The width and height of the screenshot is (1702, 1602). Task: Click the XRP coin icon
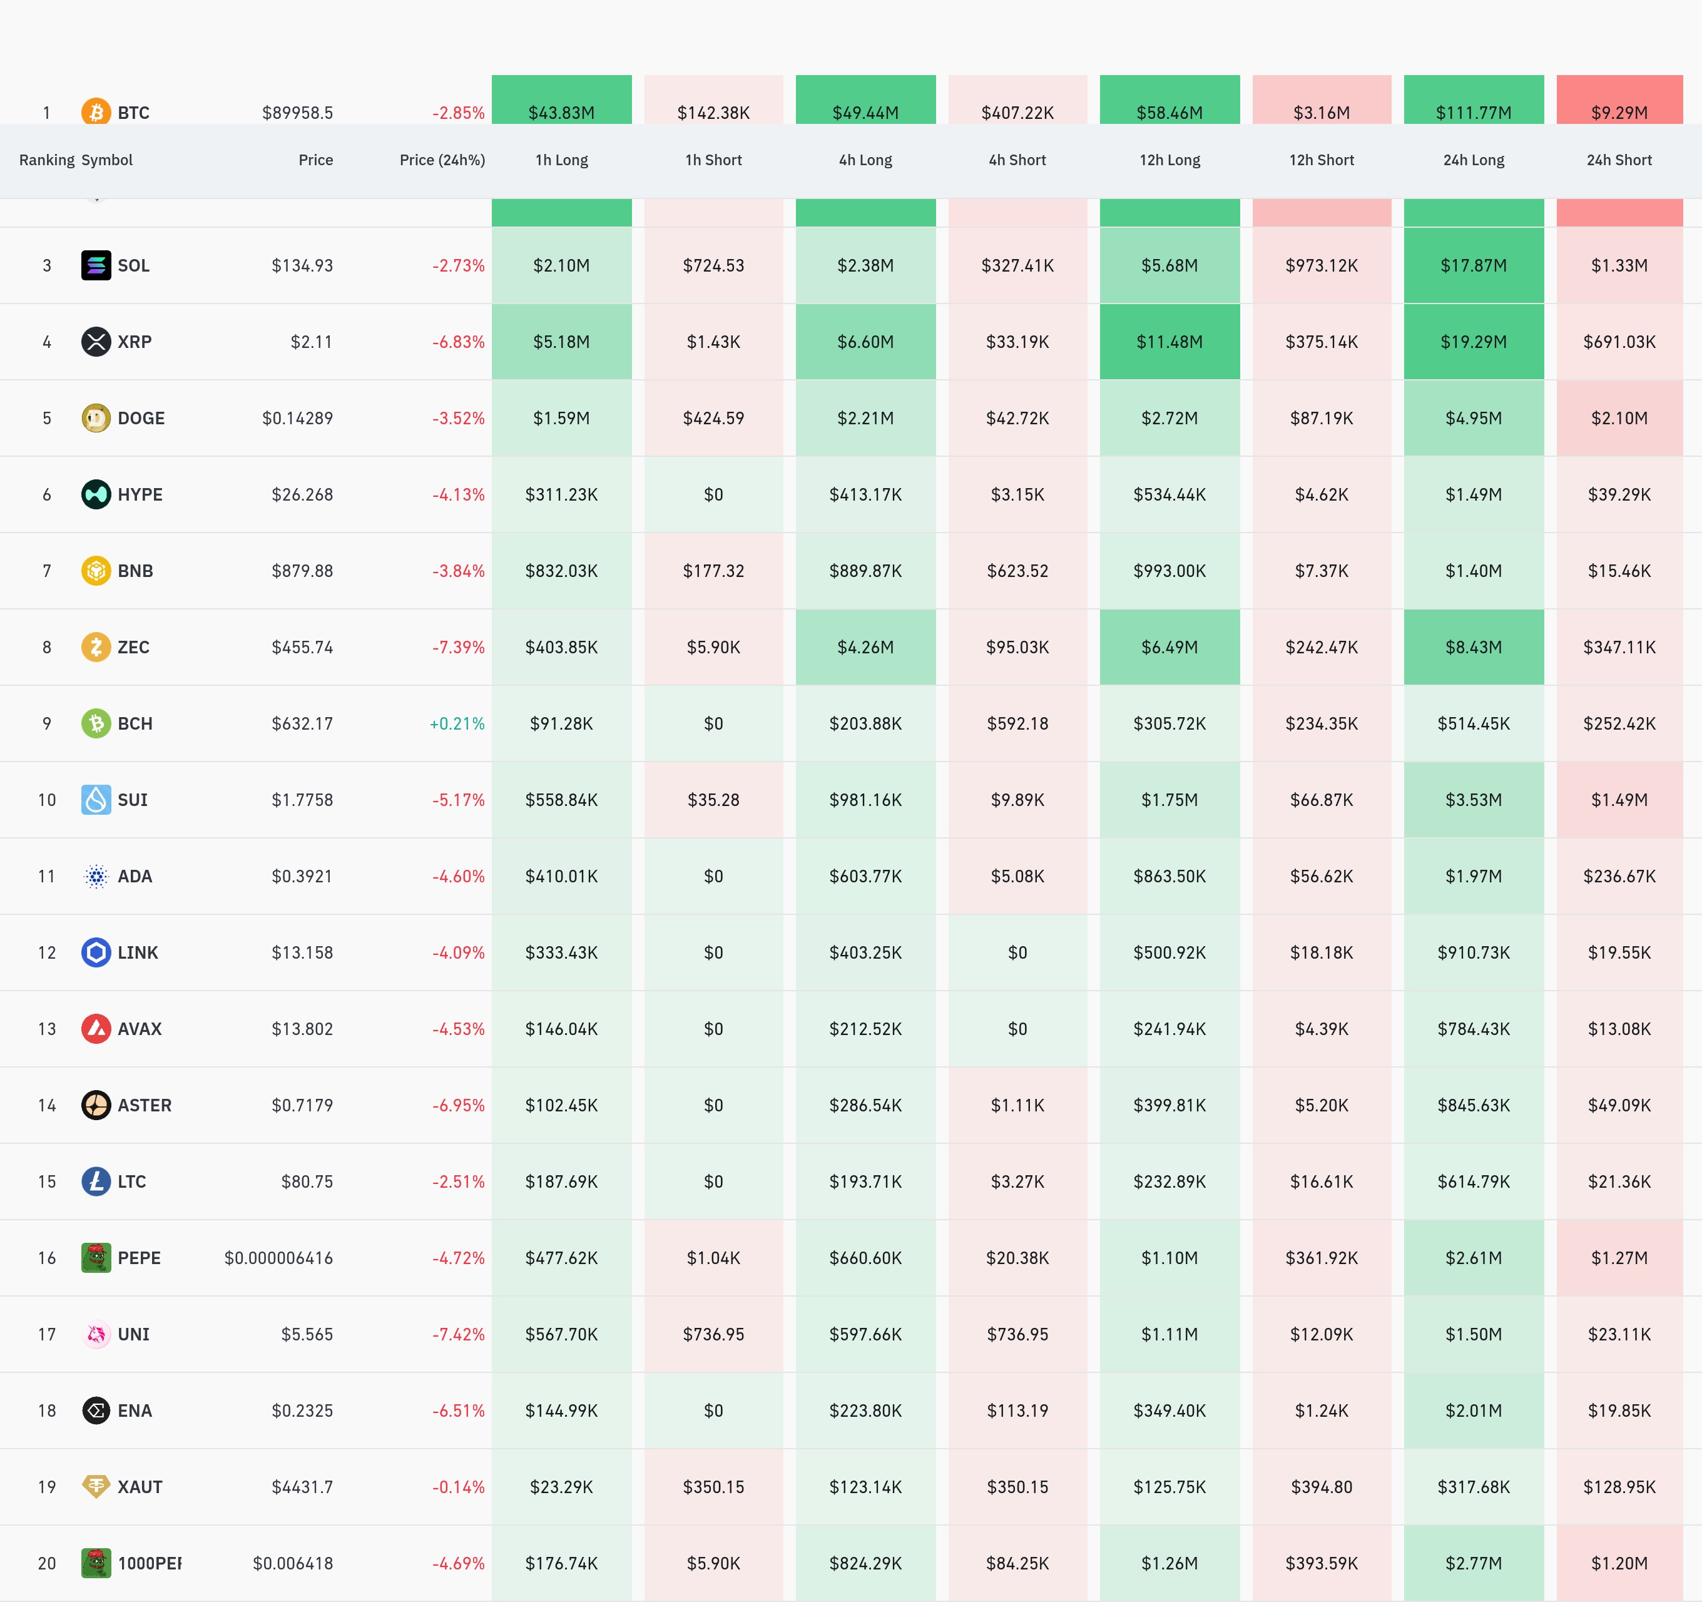point(96,342)
